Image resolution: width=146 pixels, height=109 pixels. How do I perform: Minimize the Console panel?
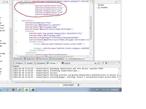[x=117, y=62]
